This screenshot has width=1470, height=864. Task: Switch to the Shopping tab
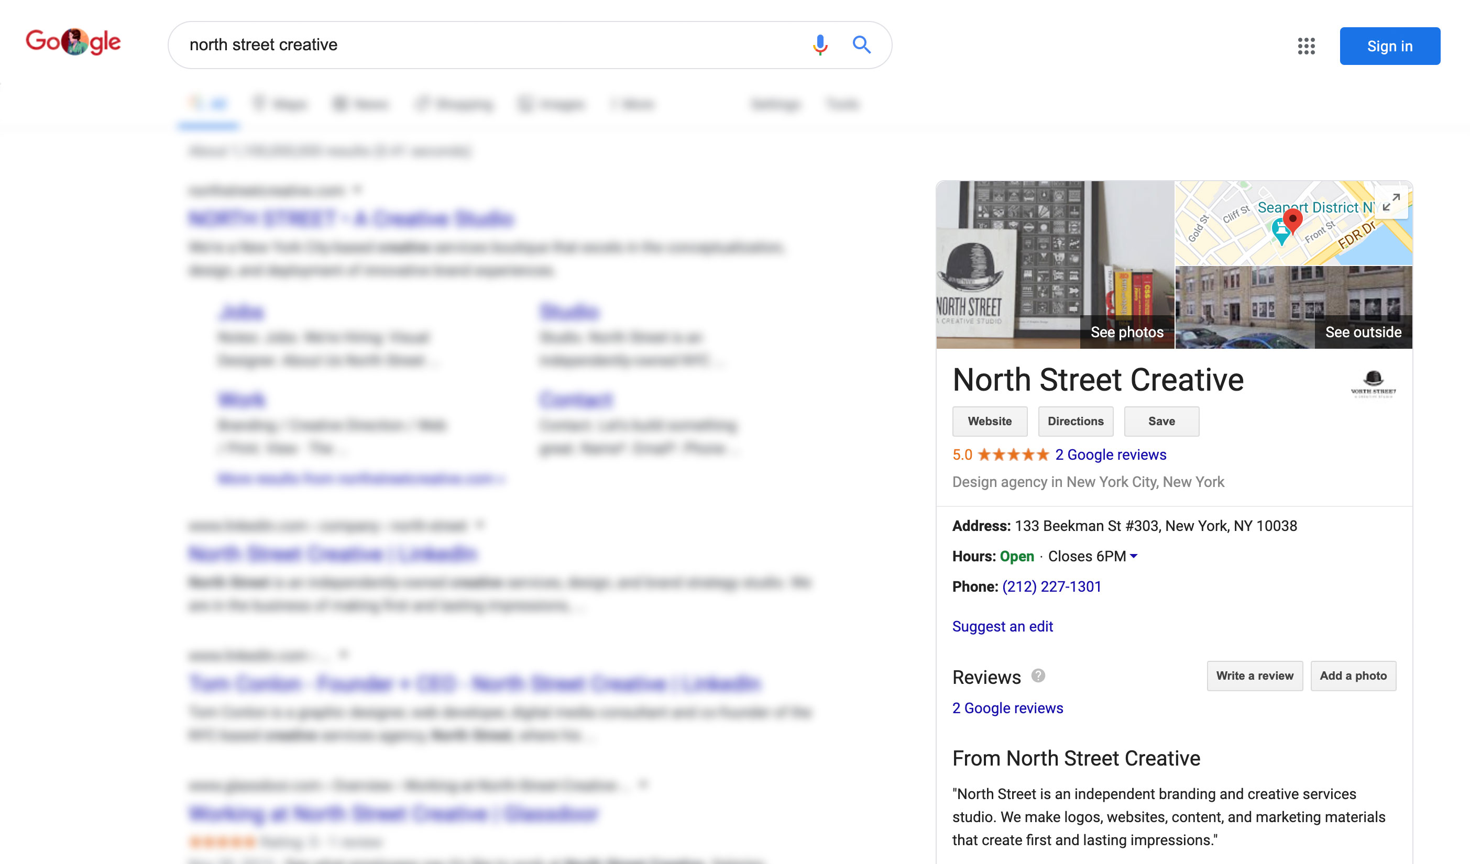coord(454,104)
